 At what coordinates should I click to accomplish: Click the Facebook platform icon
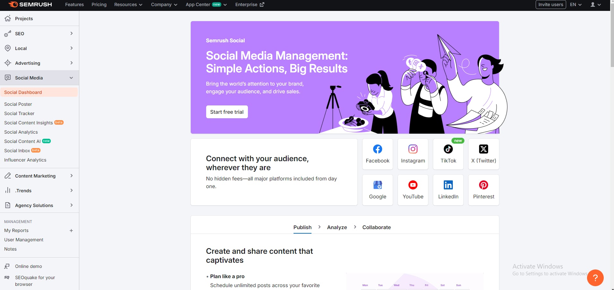(377, 149)
